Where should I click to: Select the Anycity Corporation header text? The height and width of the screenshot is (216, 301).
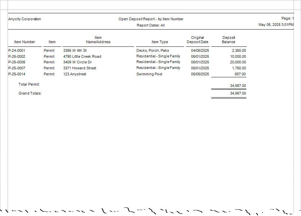pyautogui.click(x=25, y=19)
